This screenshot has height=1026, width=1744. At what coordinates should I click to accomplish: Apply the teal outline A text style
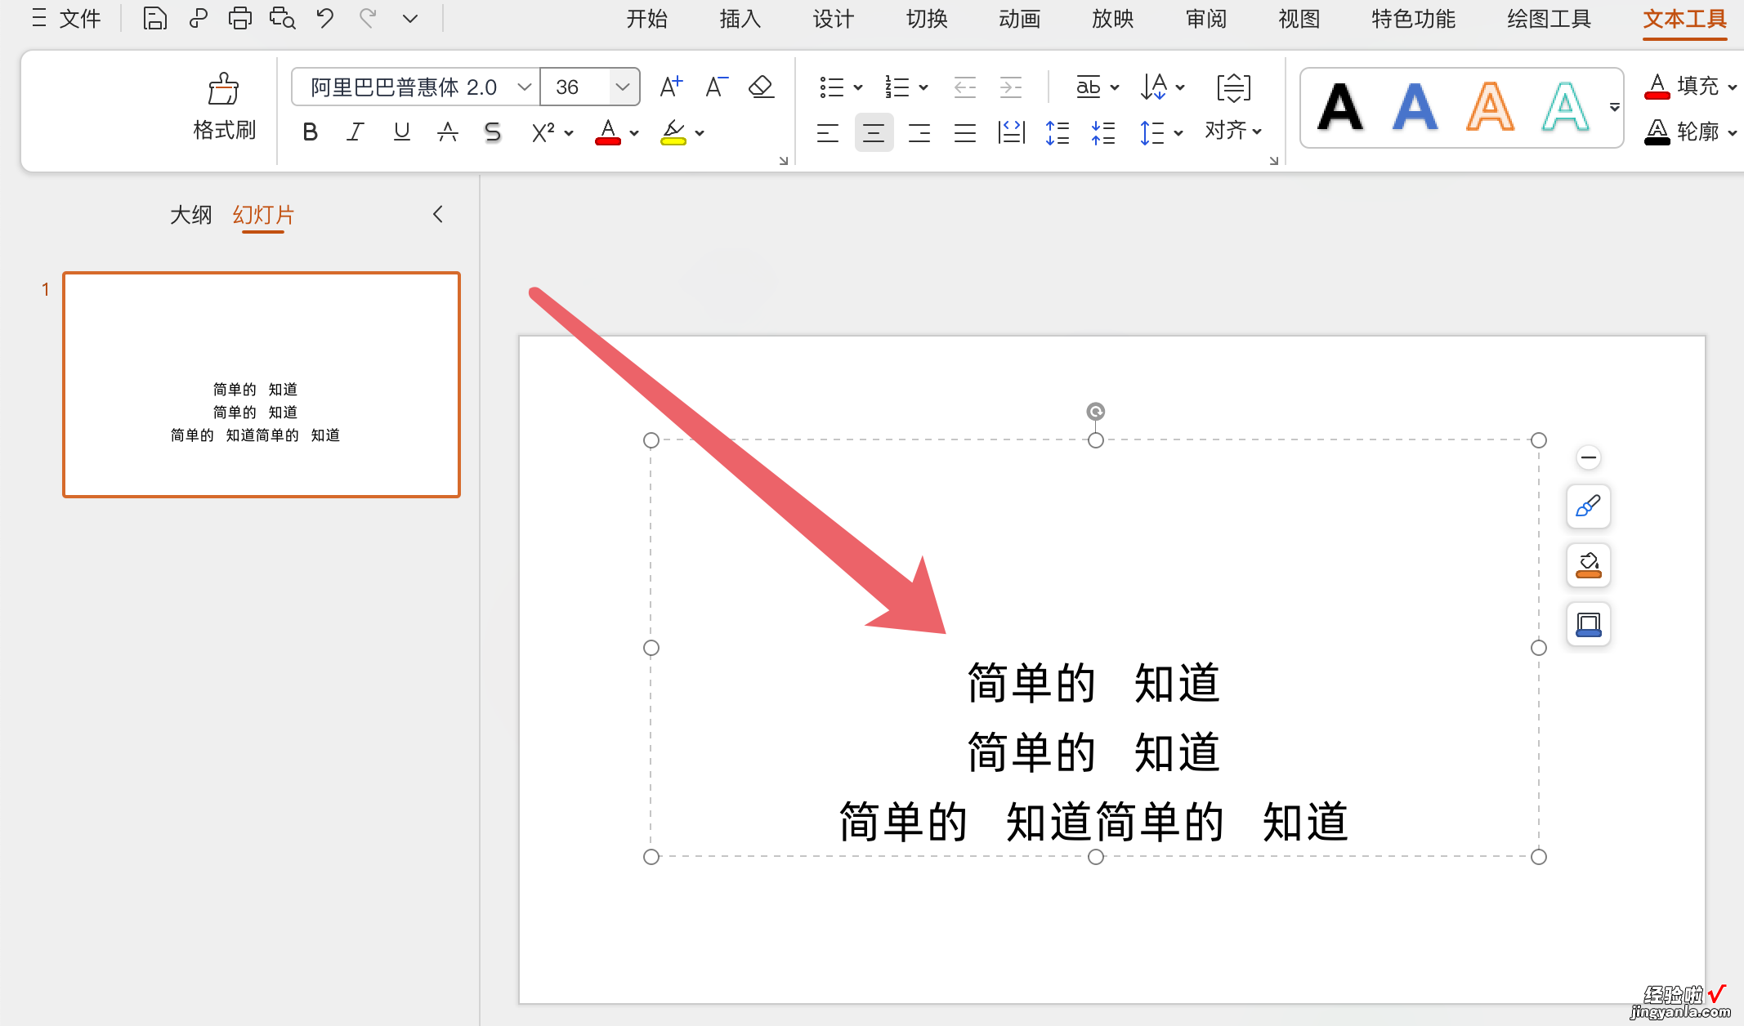1565,107
